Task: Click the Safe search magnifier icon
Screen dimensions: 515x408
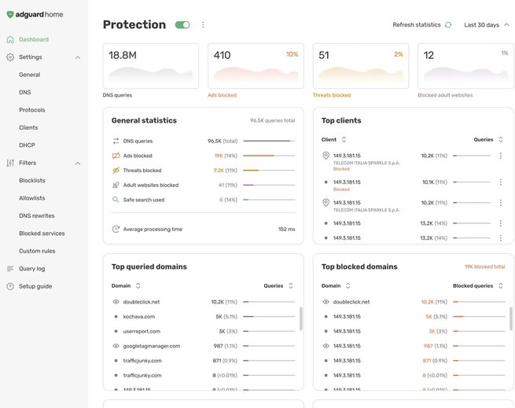Action: tap(116, 200)
